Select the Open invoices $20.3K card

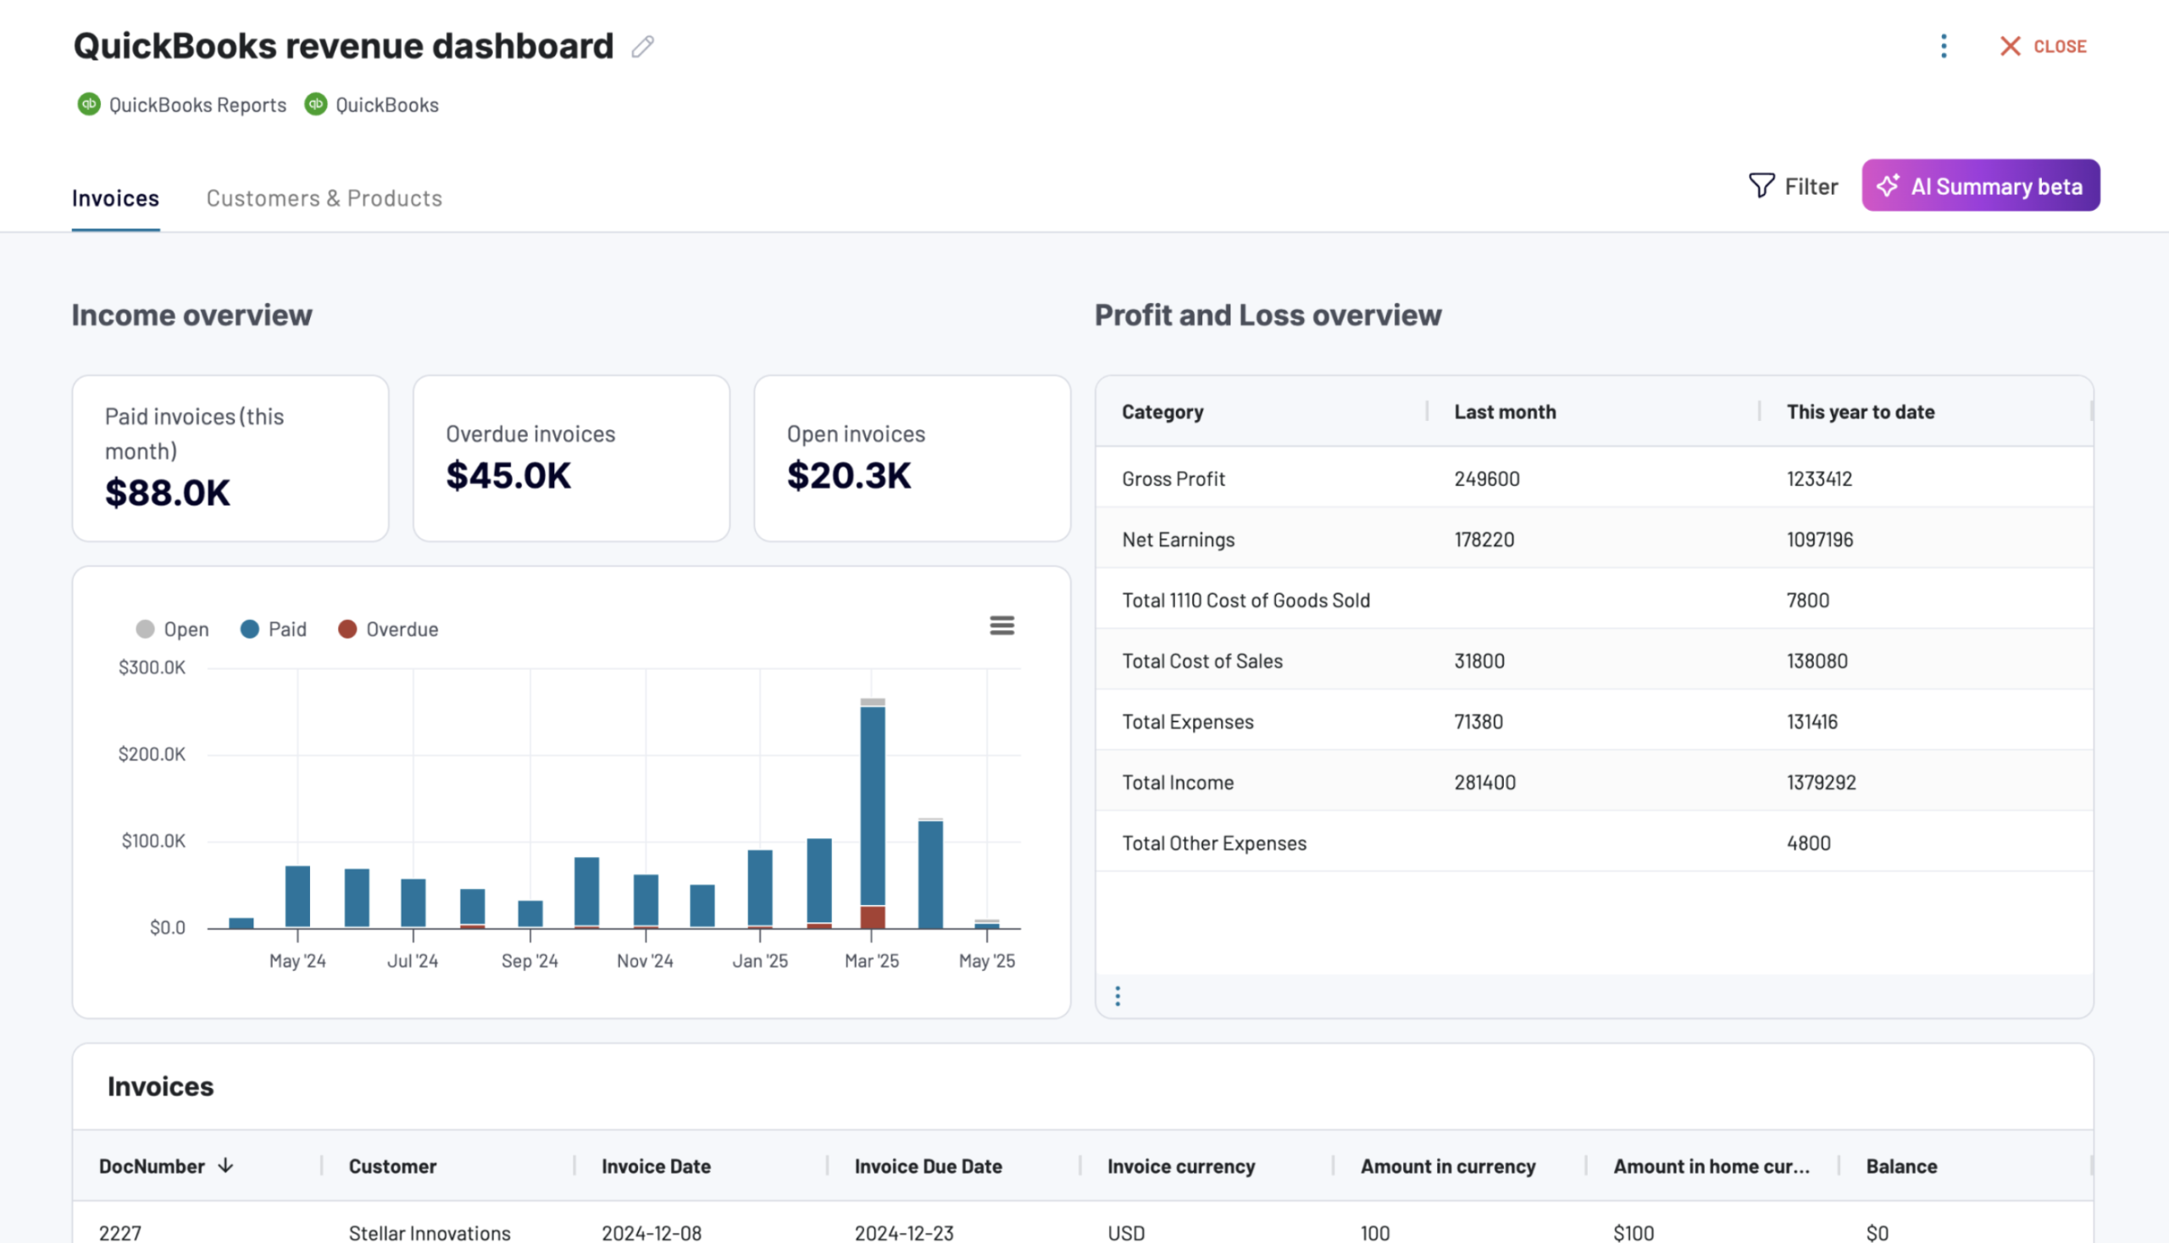(x=913, y=458)
